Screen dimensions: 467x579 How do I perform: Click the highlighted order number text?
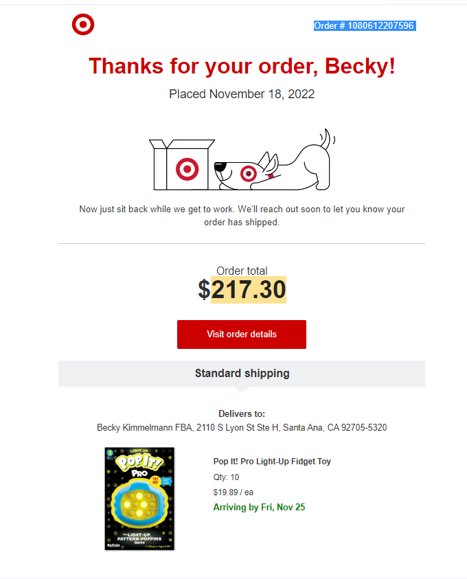coord(365,26)
